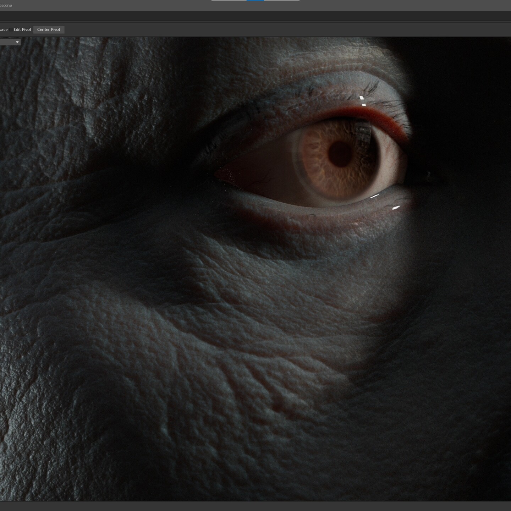The image size is (511, 511).
Task: Enable the Edit Pivot checkbox
Action: pyautogui.click(x=11, y=29)
